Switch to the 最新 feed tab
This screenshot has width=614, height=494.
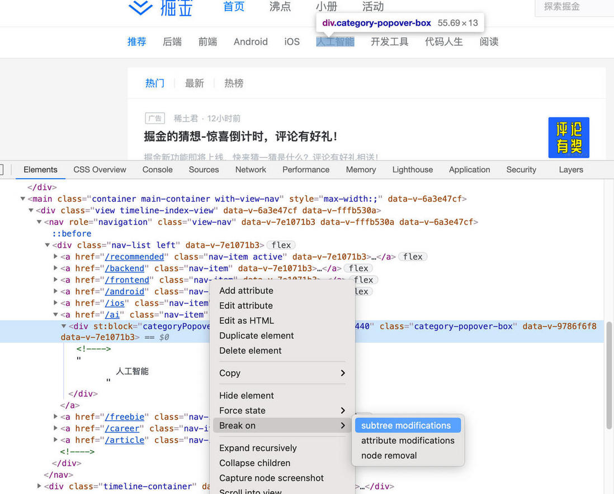[x=194, y=83]
